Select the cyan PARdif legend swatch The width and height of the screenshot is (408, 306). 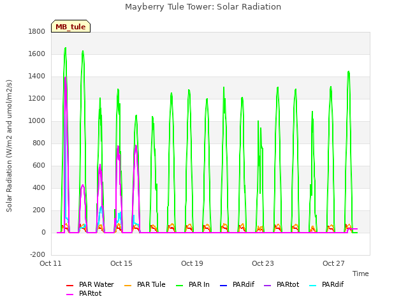click(x=313, y=286)
